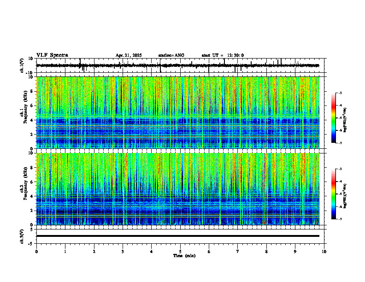Click the "-3" label on ch.1 color bar
365x282 pixels.
tap(340, 93)
